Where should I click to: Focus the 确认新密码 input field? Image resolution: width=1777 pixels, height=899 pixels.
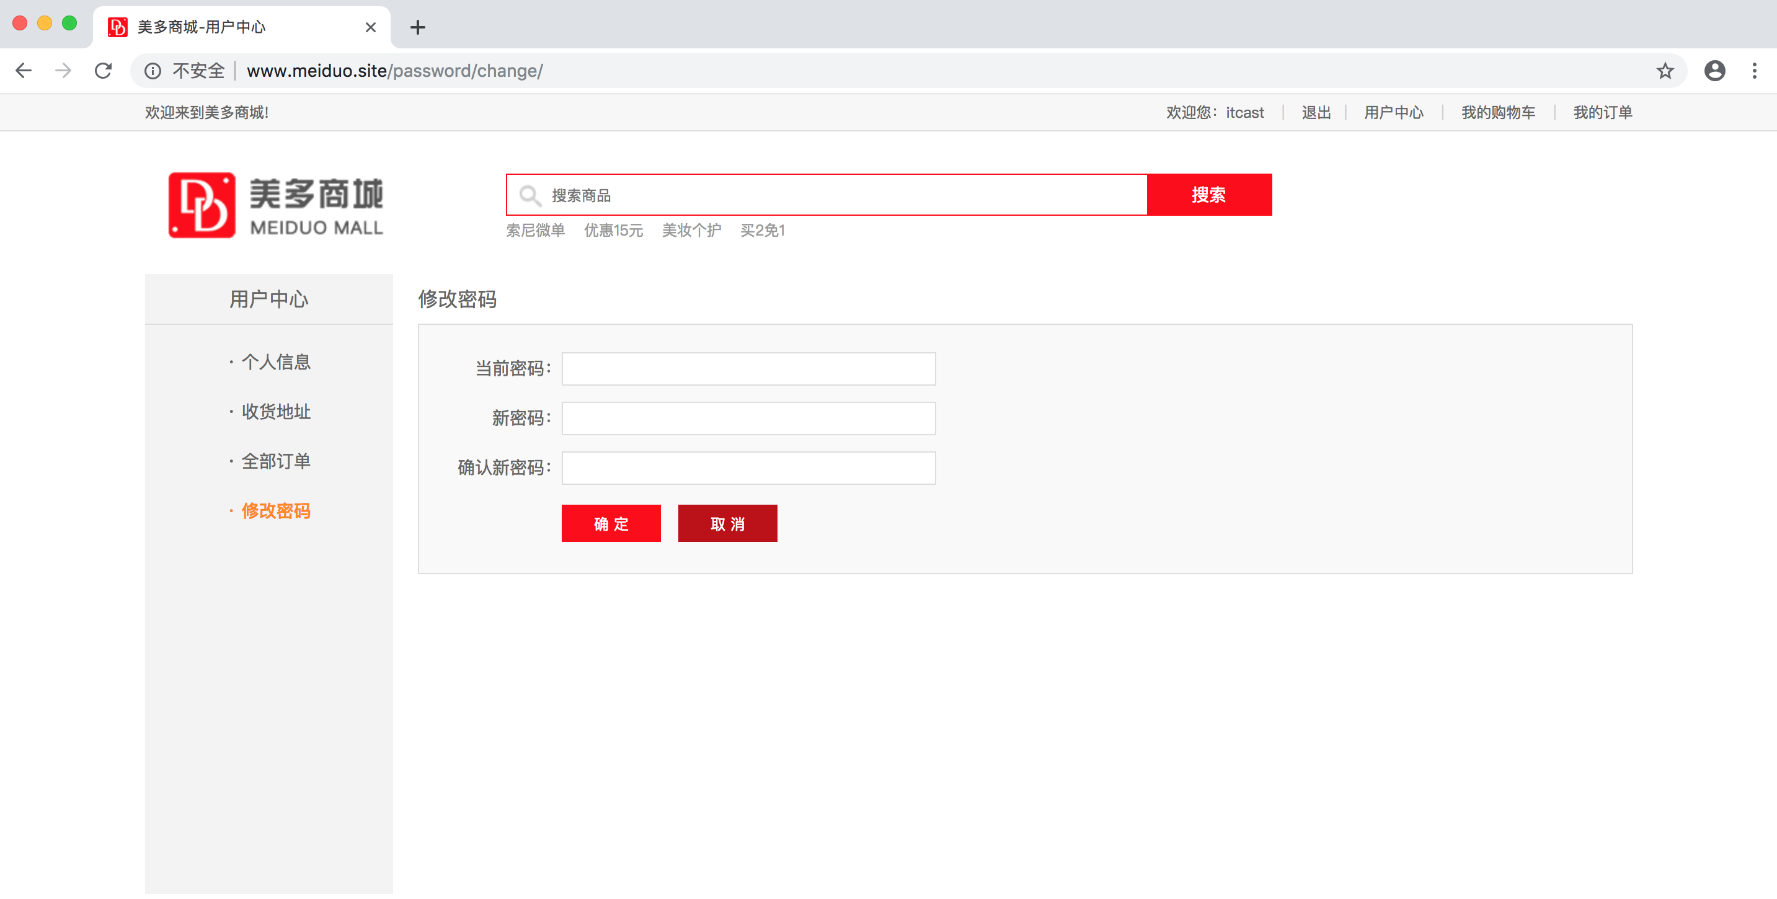tap(748, 467)
